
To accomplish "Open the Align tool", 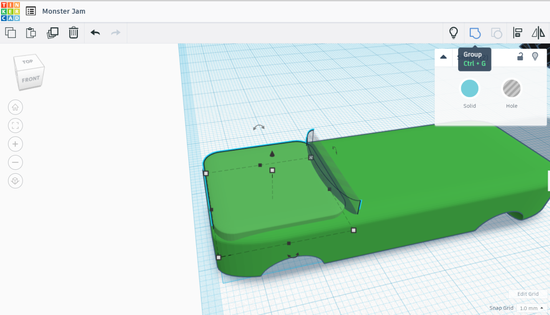I will (x=518, y=33).
